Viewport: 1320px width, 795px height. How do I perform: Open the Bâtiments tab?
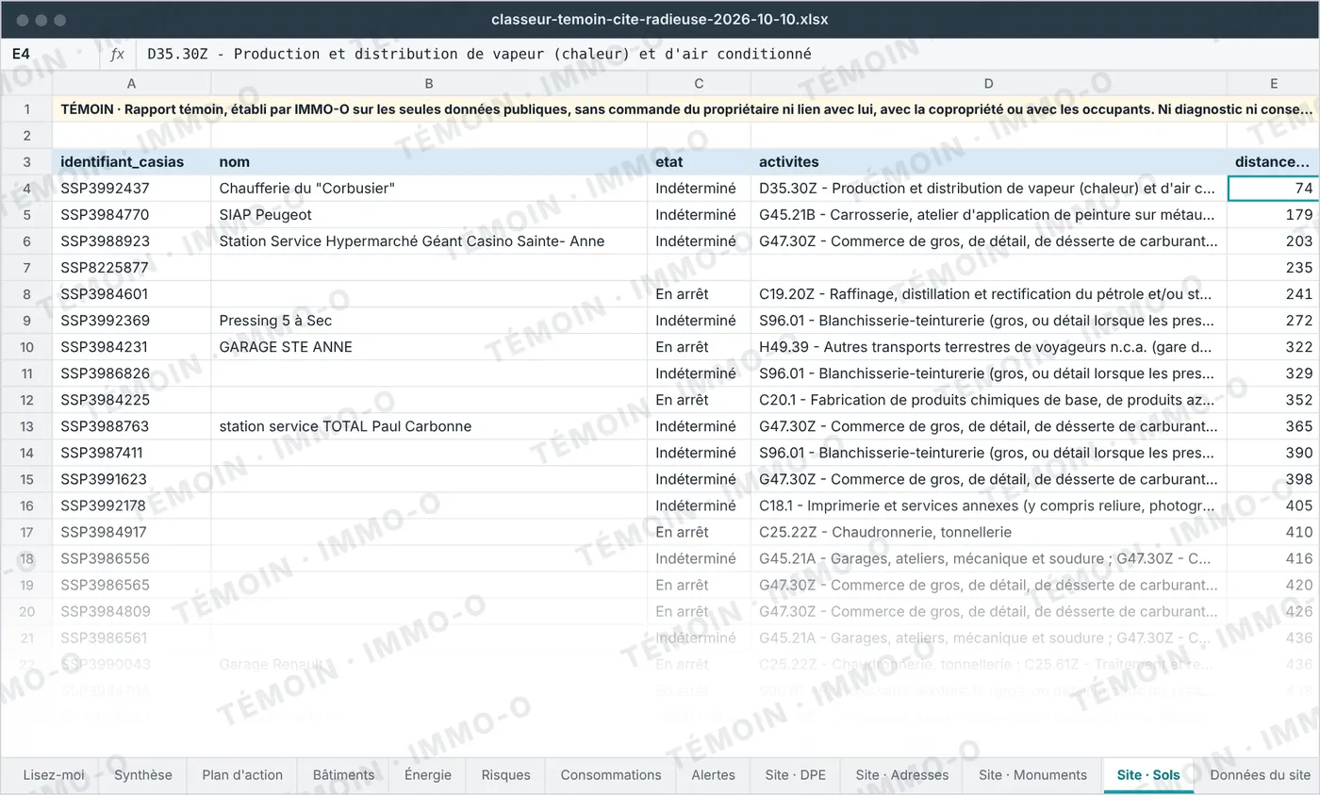343,775
